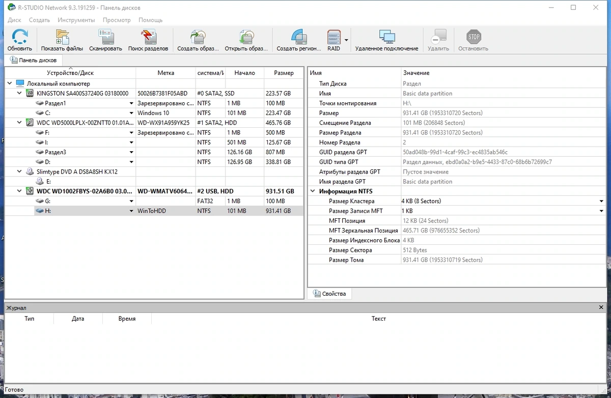Select the Раздел3 partition icon
Image resolution: width=611 pixels, height=398 pixels.
[40, 152]
